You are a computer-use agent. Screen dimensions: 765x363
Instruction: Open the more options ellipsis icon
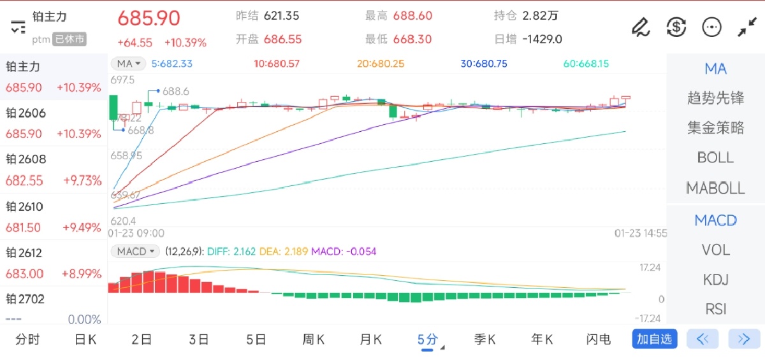coord(711,27)
